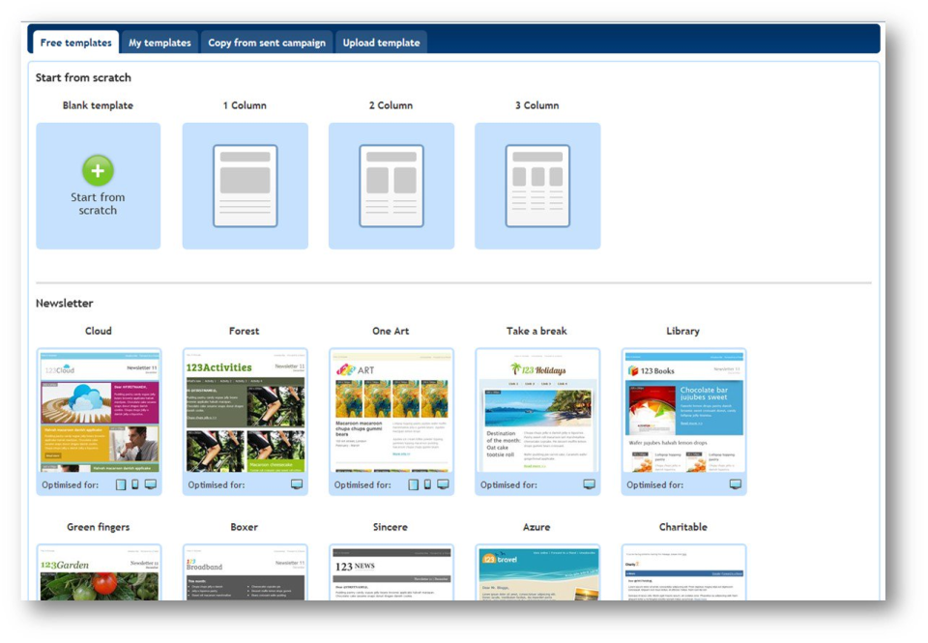Click Optimised for text under Cloud
This screenshot has width=928, height=643.
(70, 485)
